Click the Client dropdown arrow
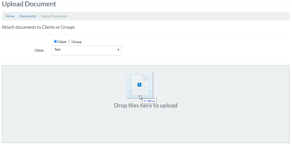Viewport: 292px width, 145px height. (118, 50)
